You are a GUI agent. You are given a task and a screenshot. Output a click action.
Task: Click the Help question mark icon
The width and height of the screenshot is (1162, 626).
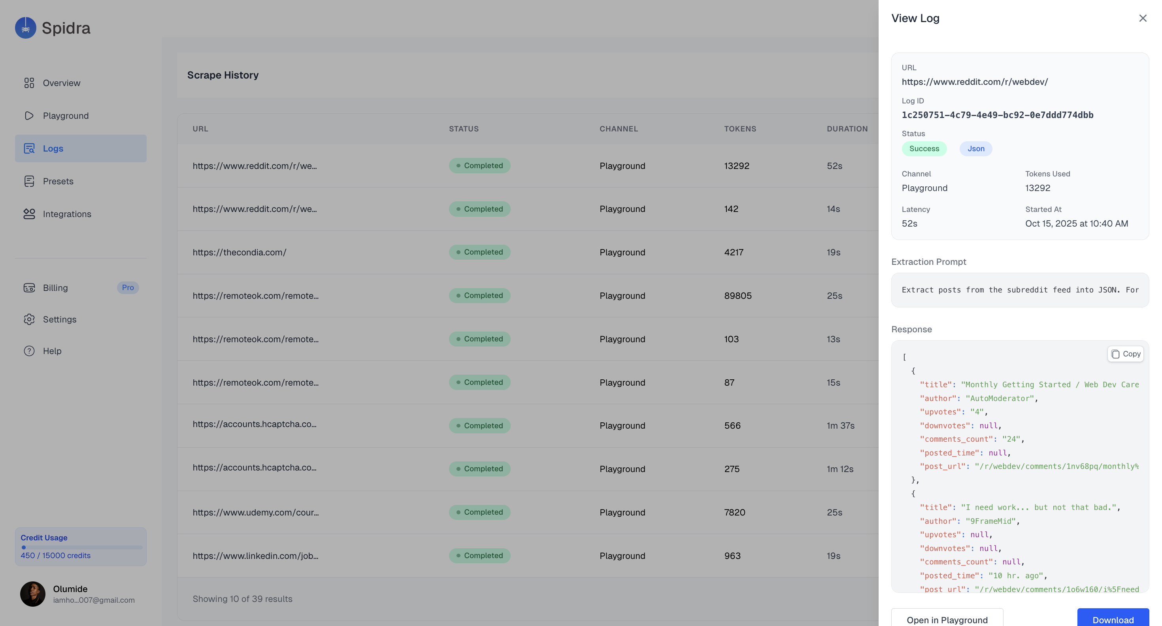tap(29, 351)
